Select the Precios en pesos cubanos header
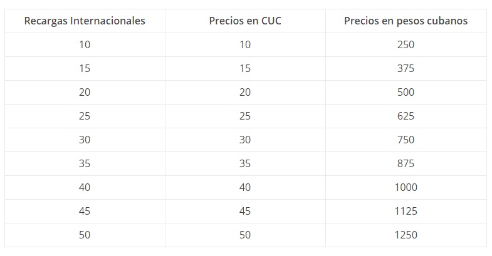492x256 pixels. tap(406, 21)
